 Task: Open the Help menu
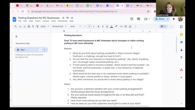click(x=71, y=21)
